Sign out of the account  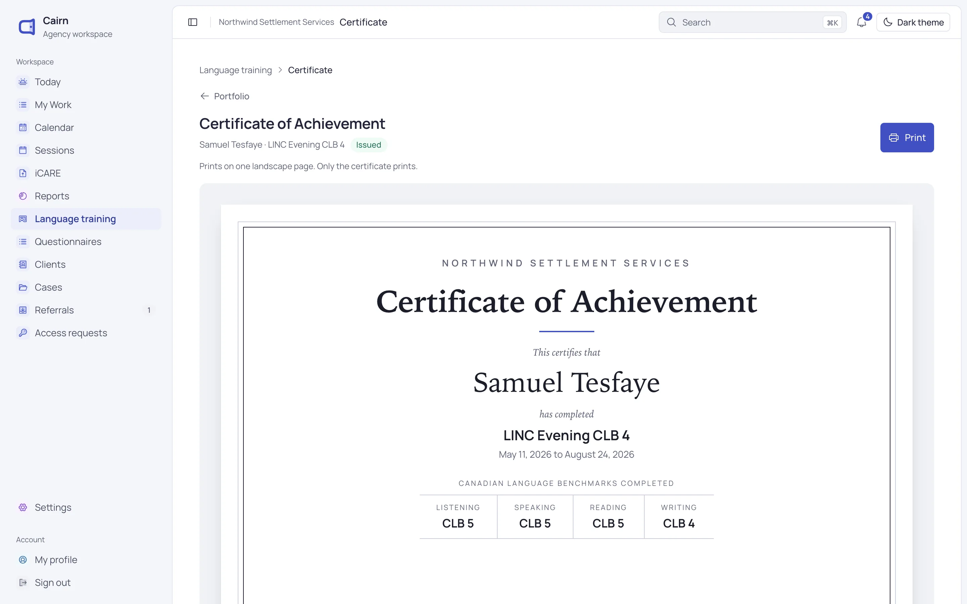[86, 583]
